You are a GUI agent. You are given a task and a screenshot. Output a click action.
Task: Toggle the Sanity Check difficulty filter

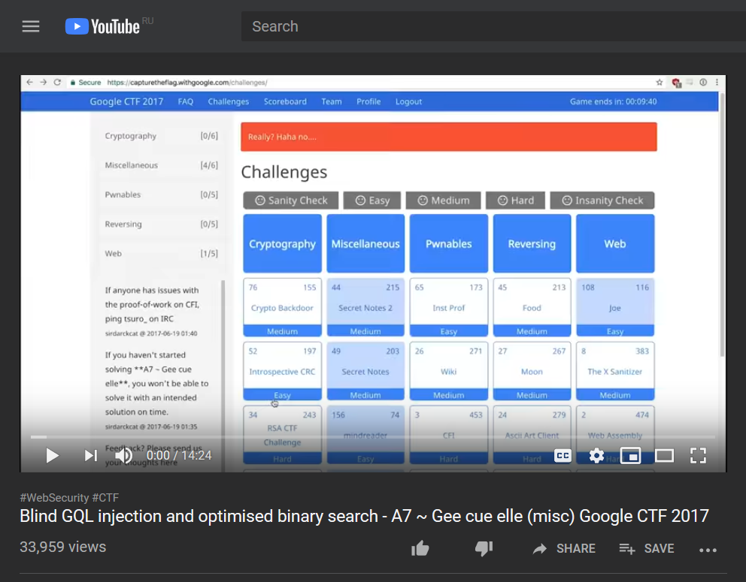291,201
